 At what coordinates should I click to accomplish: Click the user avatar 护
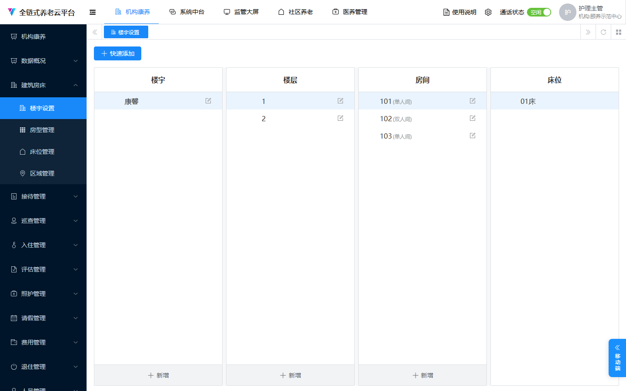tap(567, 12)
